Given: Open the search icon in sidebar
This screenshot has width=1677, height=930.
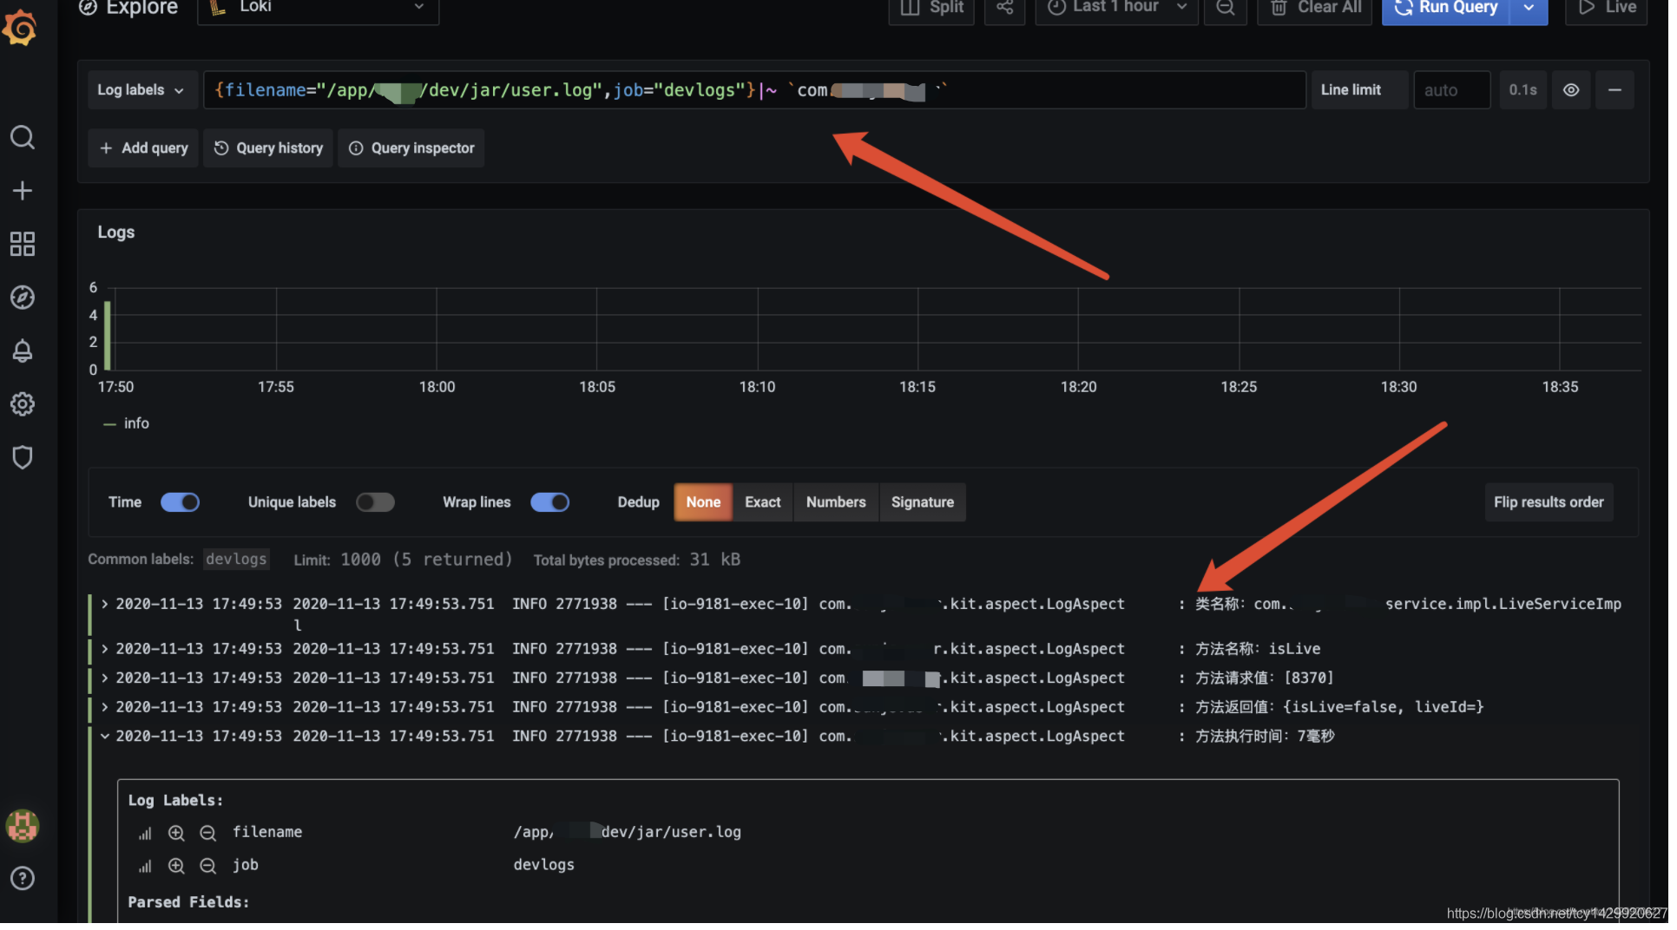Looking at the screenshot, I should 23,138.
